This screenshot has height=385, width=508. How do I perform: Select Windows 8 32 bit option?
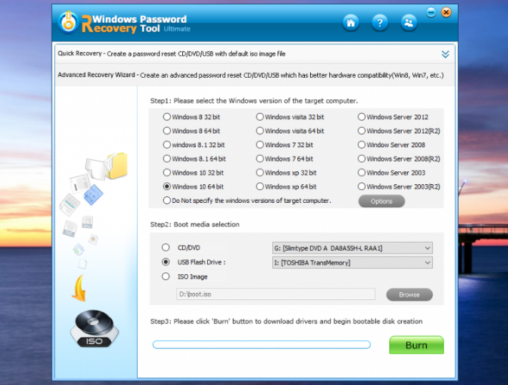[191, 117]
